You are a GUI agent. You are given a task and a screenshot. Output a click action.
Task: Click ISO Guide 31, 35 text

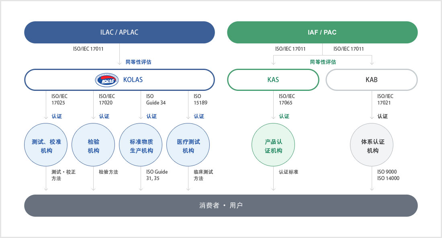tap(157, 175)
